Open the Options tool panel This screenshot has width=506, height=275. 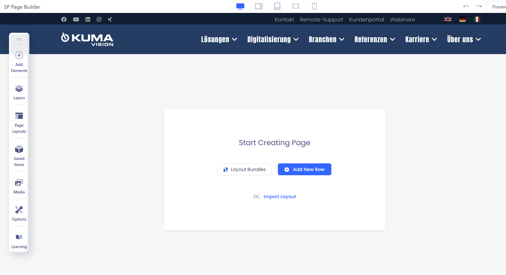pos(19,214)
